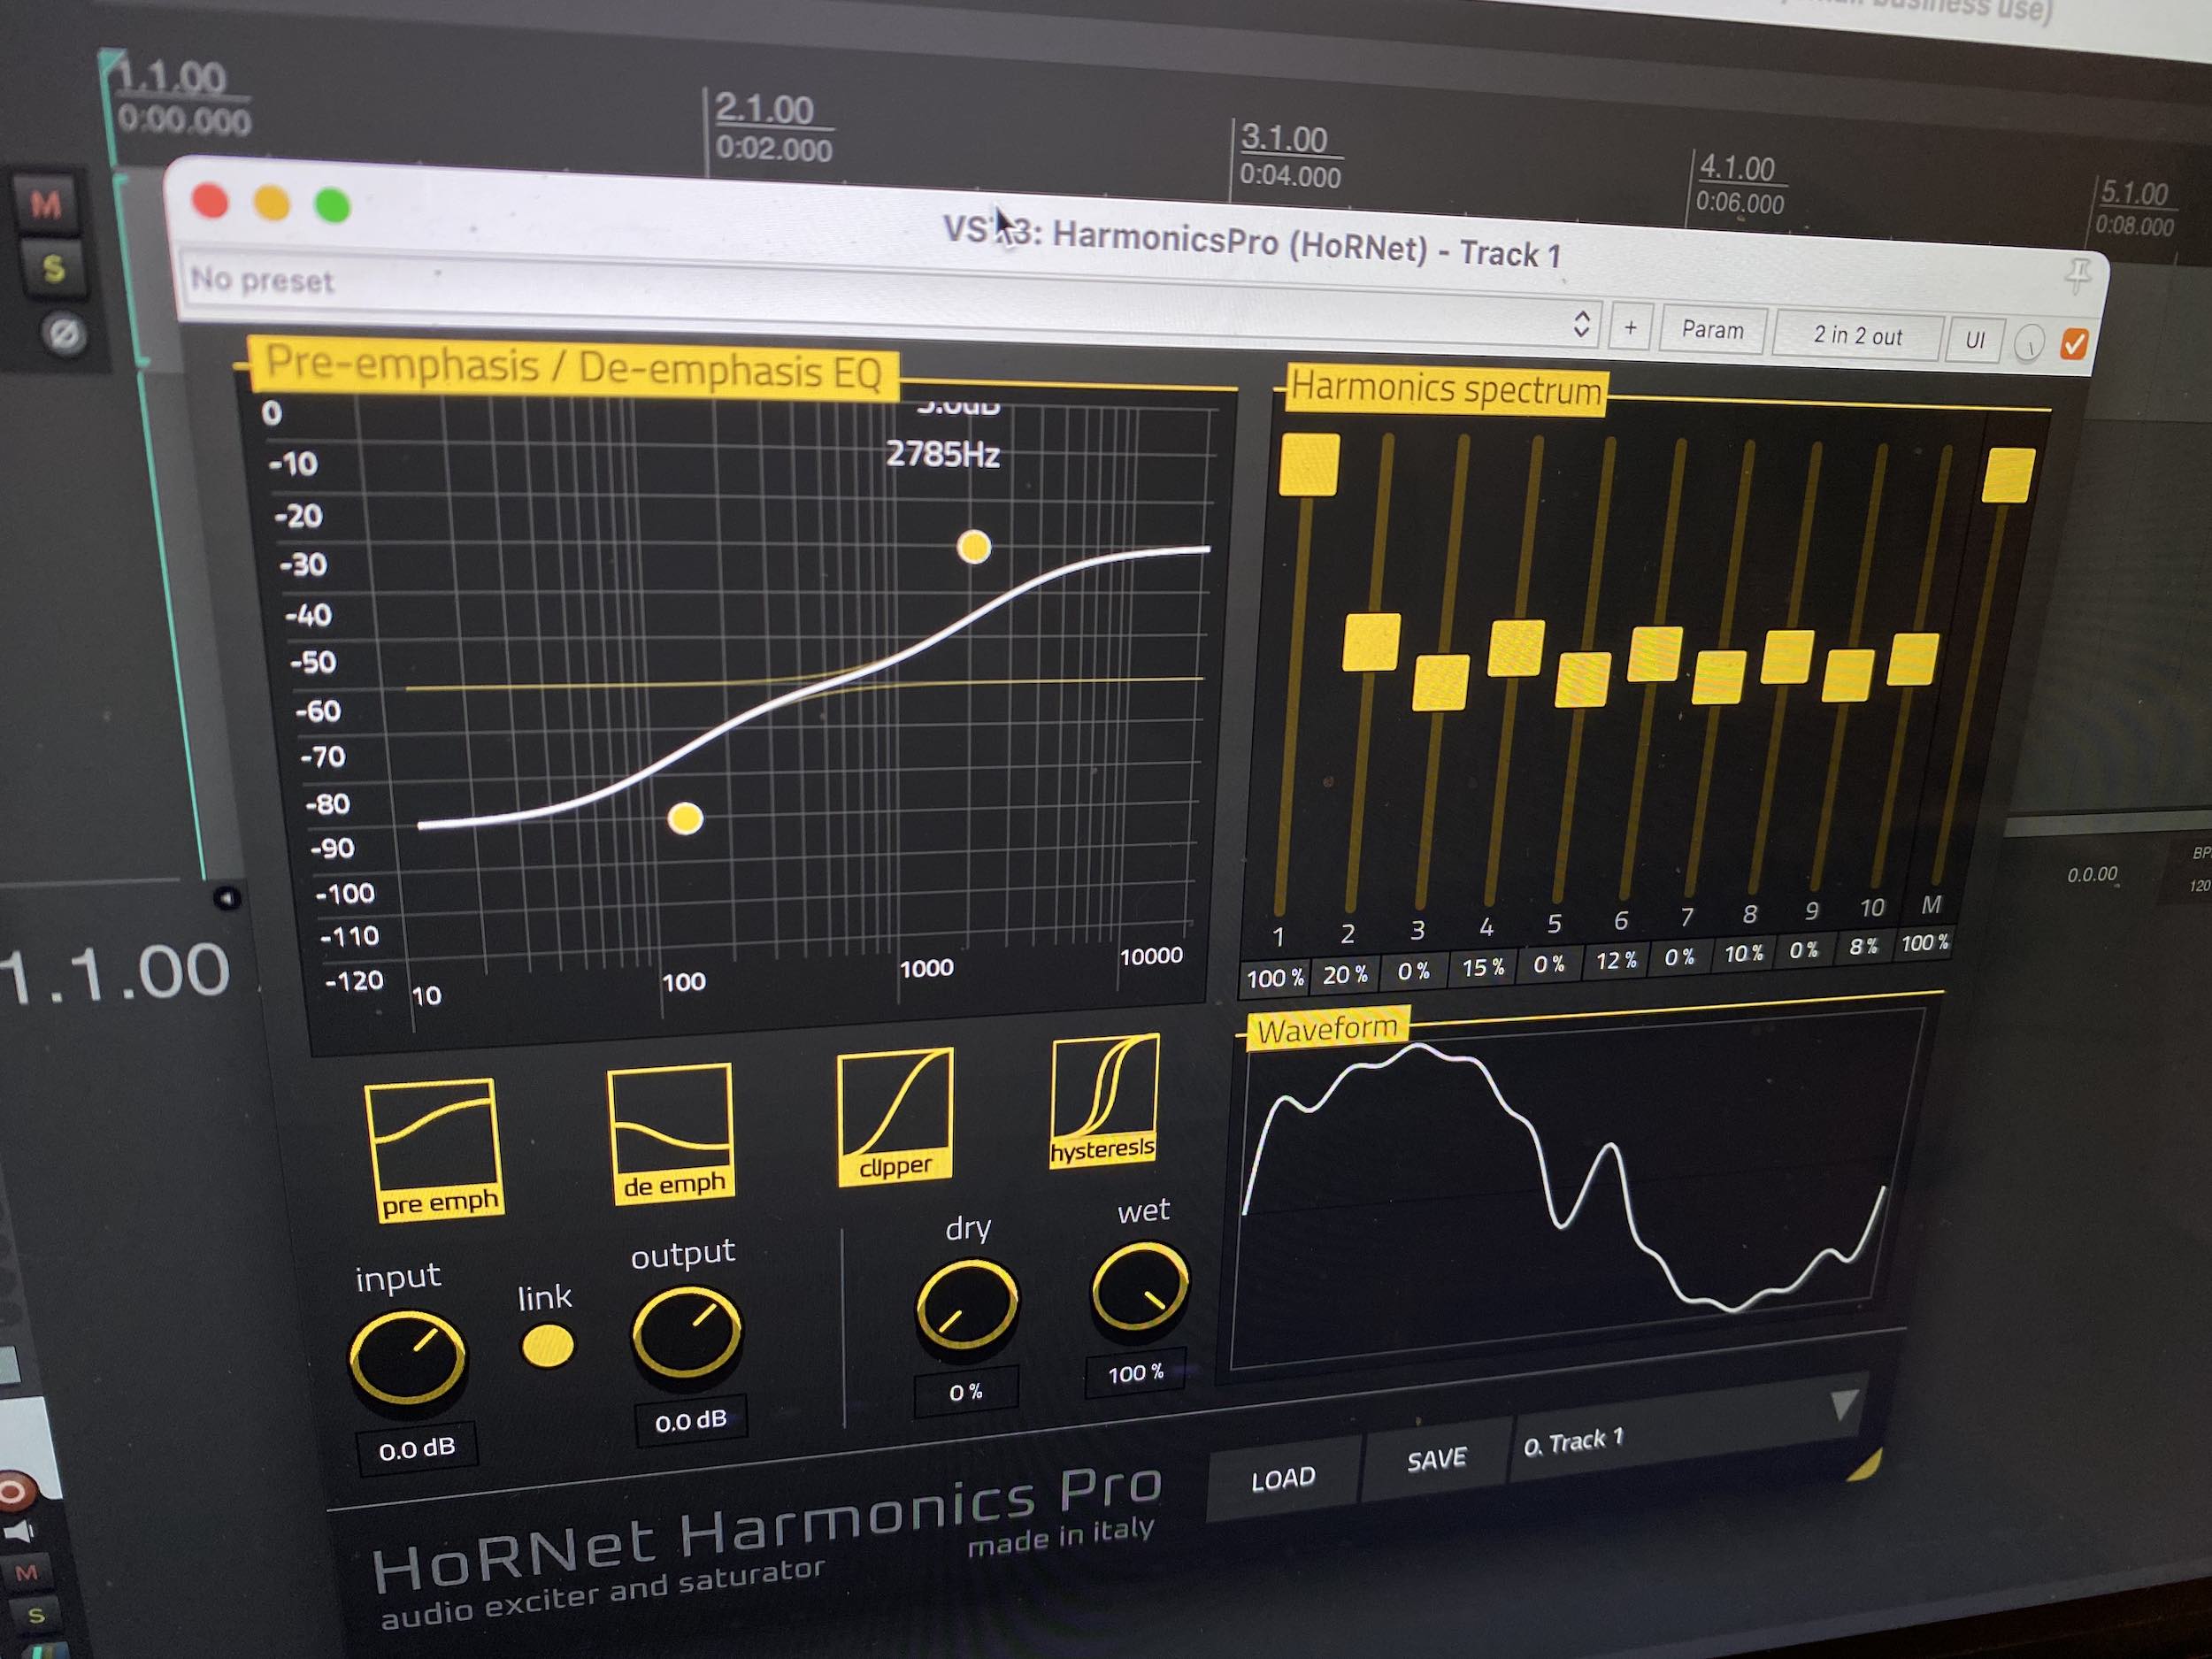Mute the track with the M button in DAW

(x=45, y=205)
